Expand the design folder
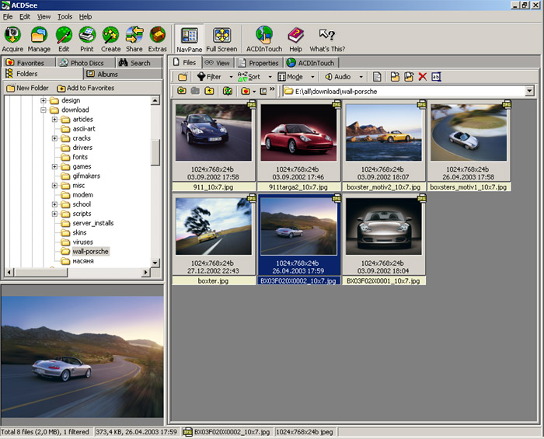544x439 pixels. point(44,100)
